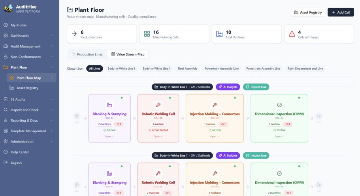Click the Plant Floor Map right chevron
Image resolution: width=360 pixels, height=196 pixels.
(x=52, y=78)
